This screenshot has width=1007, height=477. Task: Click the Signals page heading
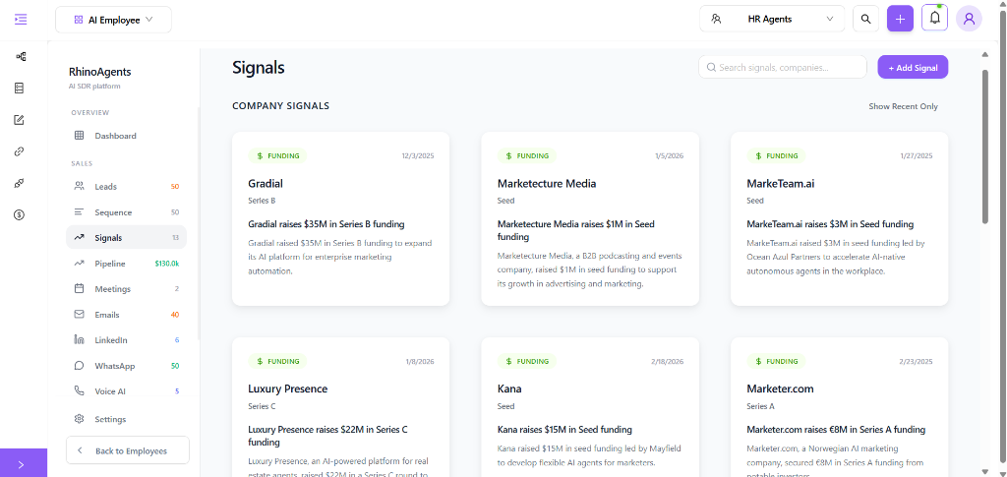tap(259, 68)
